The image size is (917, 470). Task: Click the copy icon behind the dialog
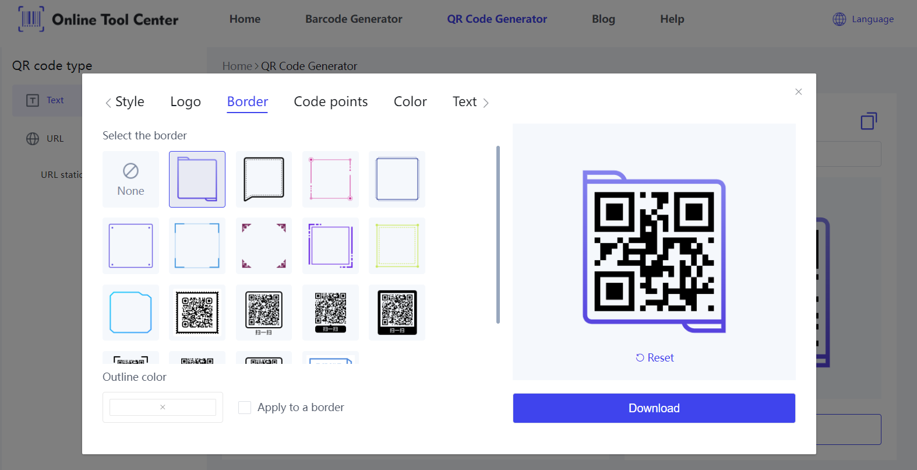(x=869, y=121)
